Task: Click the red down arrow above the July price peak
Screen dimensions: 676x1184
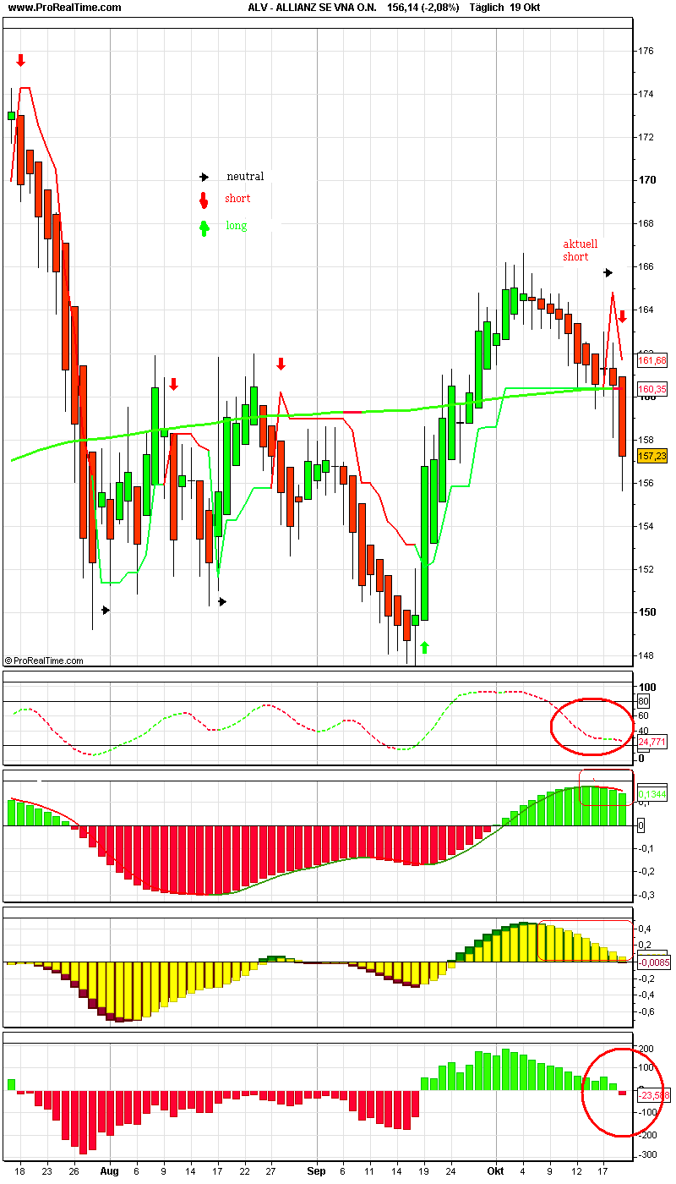Action: (x=21, y=59)
